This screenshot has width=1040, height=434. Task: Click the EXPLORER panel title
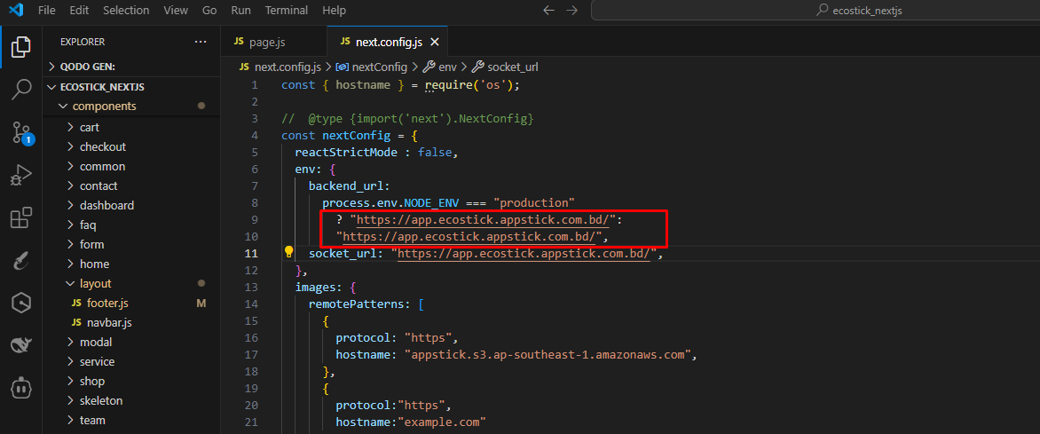tap(83, 42)
